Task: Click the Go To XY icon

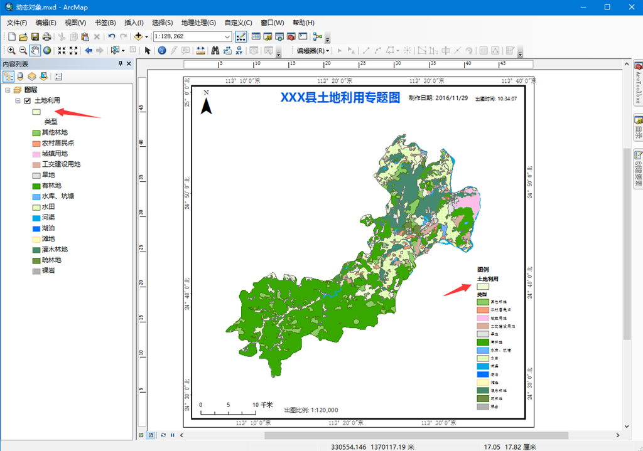Action: point(239,51)
